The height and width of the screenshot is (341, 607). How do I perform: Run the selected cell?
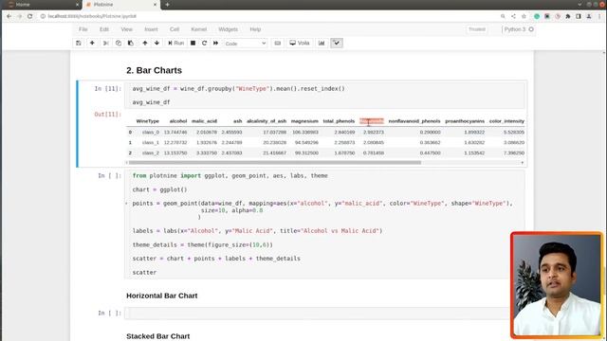[175, 43]
